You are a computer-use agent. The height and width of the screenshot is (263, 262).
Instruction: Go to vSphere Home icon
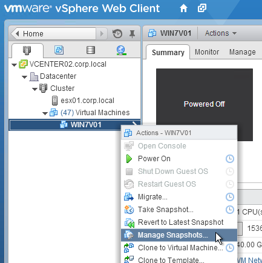pos(183,8)
